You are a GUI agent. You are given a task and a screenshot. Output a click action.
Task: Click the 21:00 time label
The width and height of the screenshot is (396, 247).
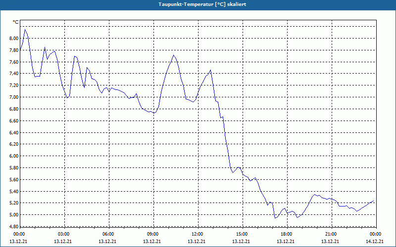(x=331, y=234)
